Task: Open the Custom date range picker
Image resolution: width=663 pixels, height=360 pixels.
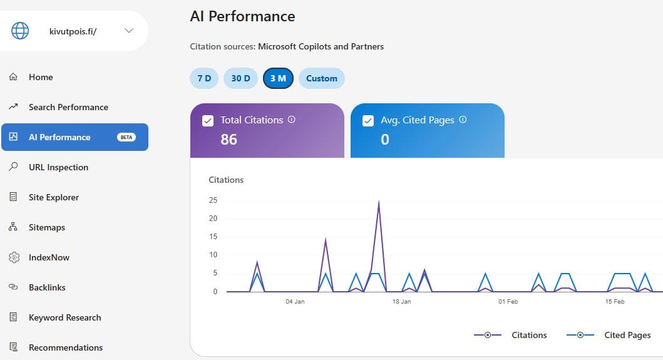Action: click(322, 78)
